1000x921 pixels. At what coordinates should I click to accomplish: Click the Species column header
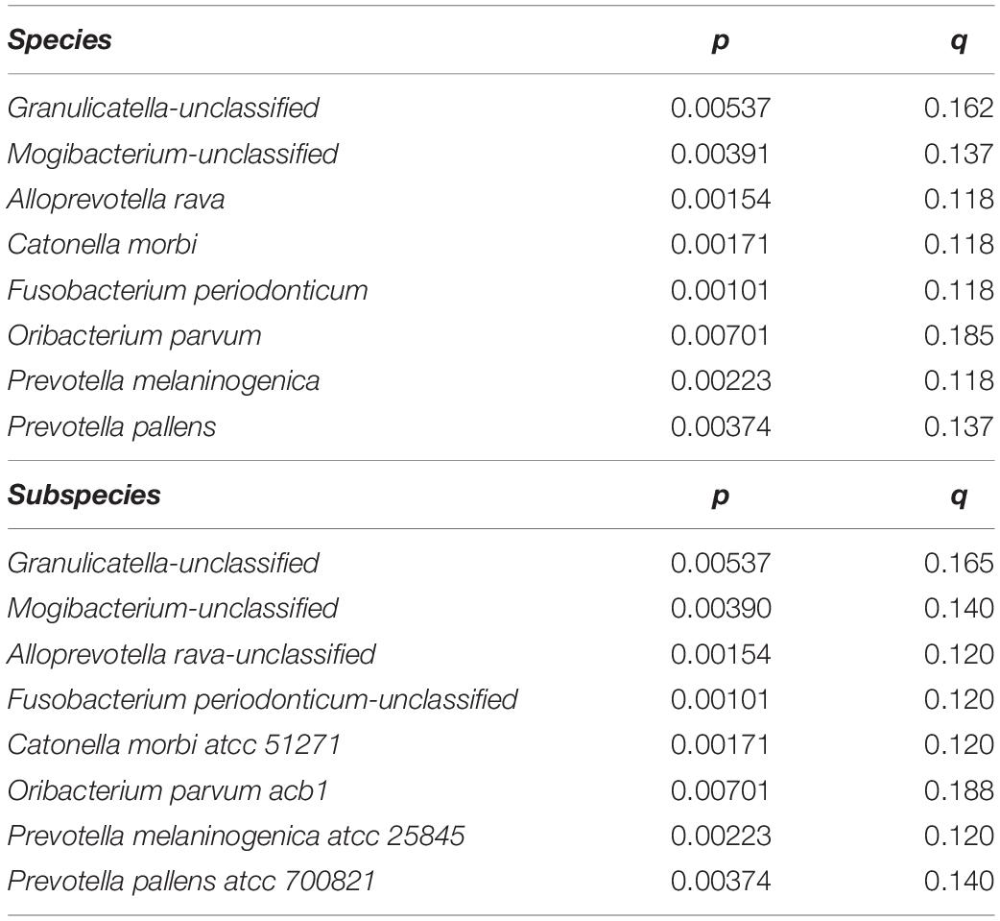60,40
